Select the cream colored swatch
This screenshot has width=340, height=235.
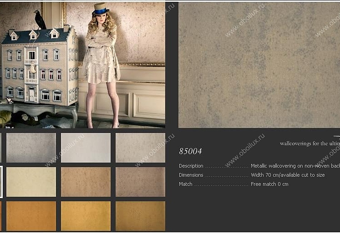[x=31, y=182]
